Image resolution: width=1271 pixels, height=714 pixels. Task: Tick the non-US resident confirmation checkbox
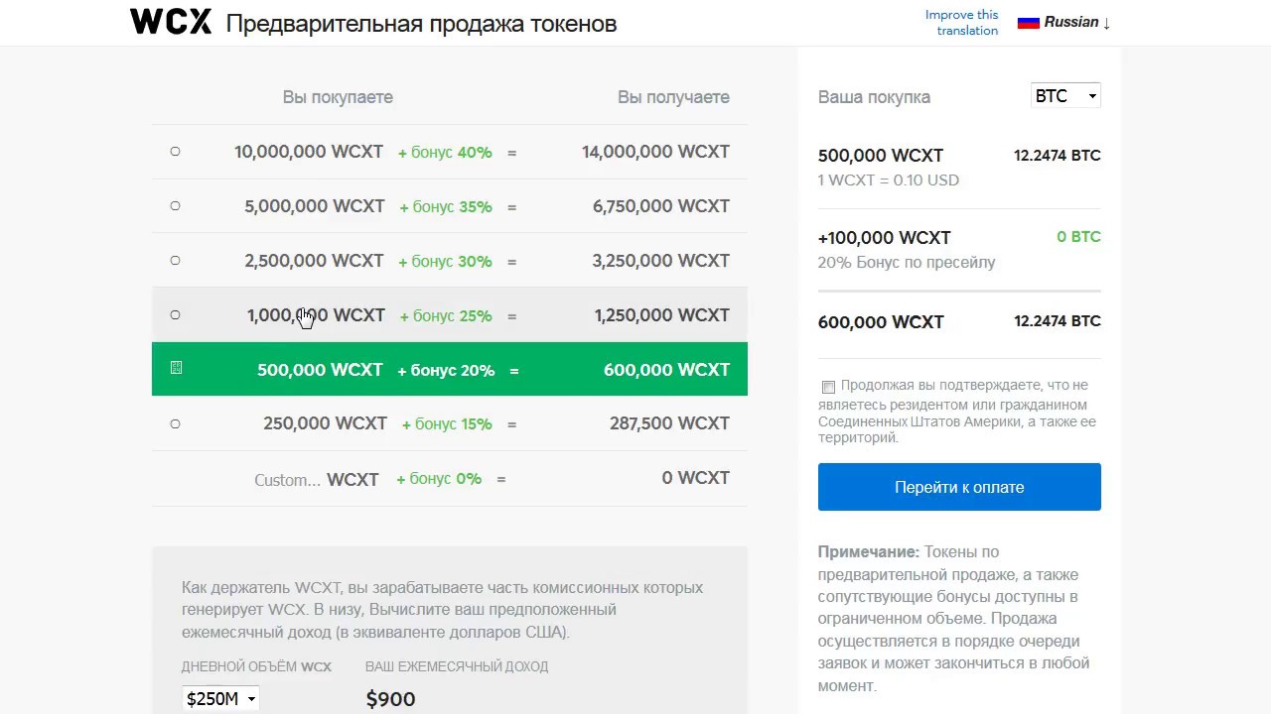[828, 387]
